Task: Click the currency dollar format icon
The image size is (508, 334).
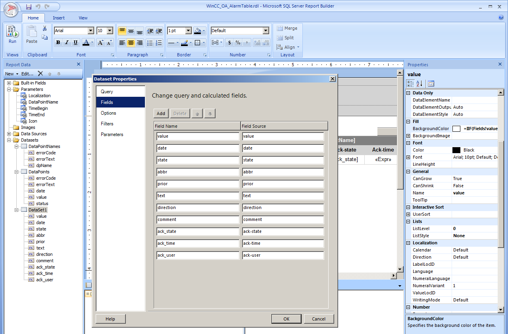Action: pos(229,43)
